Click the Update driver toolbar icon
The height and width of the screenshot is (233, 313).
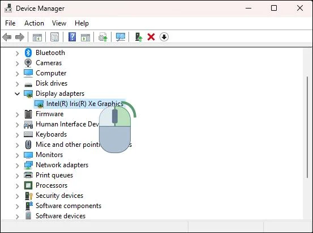point(139,37)
